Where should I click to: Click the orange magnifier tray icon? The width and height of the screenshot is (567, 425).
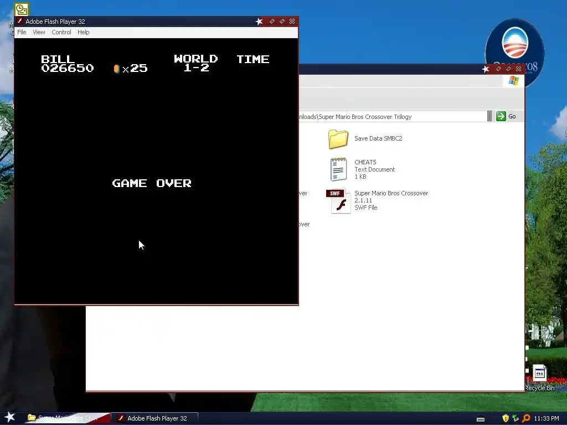coord(526,418)
